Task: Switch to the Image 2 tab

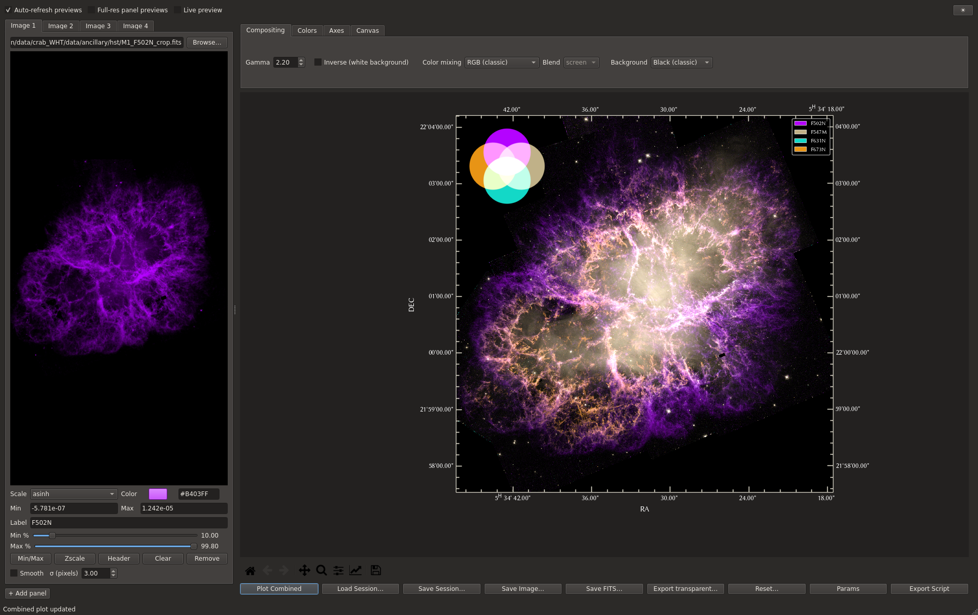Action: pos(61,26)
